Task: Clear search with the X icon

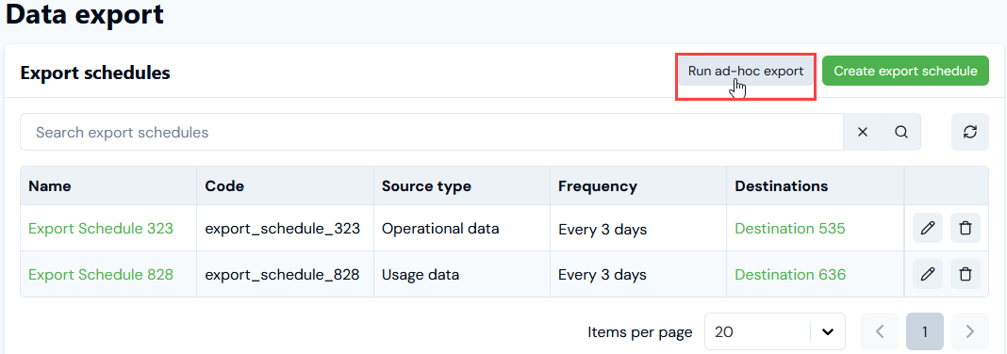Action: pos(863,132)
